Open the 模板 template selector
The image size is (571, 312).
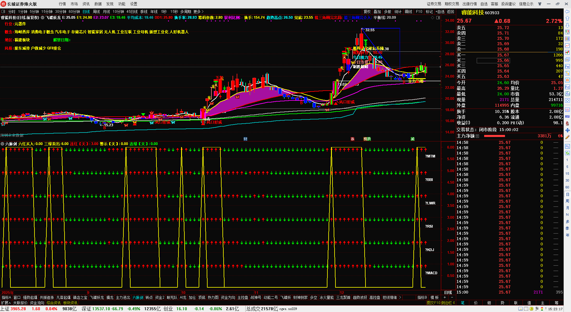[434, 297]
